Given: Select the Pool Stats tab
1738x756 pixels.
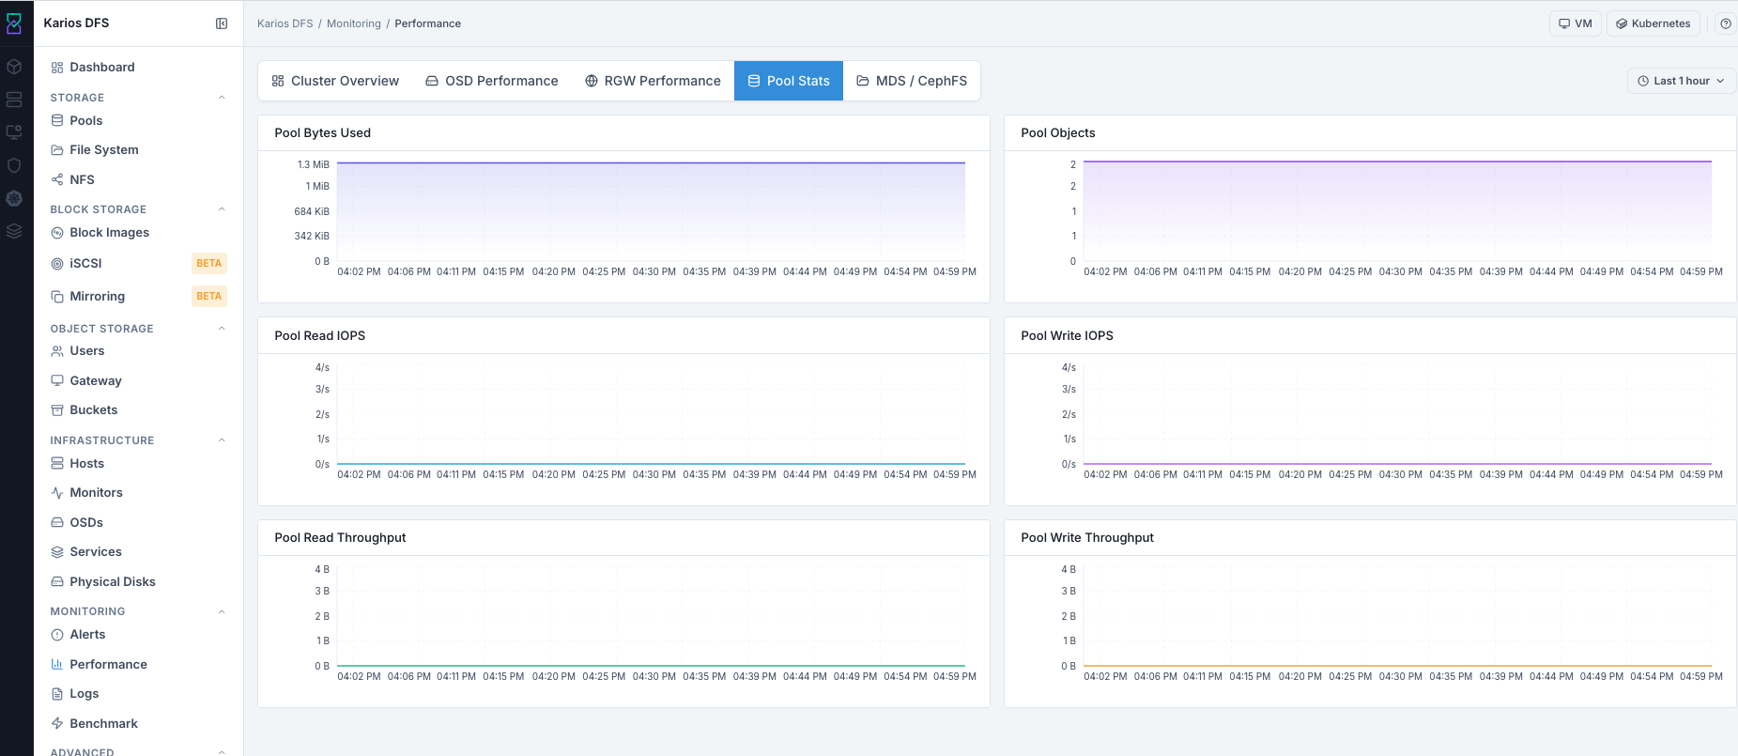Looking at the screenshot, I should click(789, 81).
